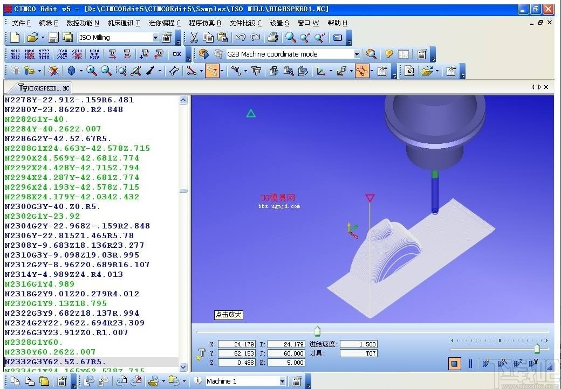This screenshot has height=389, width=561.
Task: Switch to the HIGHSPEED1.NC tab
Action: click(44, 88)
